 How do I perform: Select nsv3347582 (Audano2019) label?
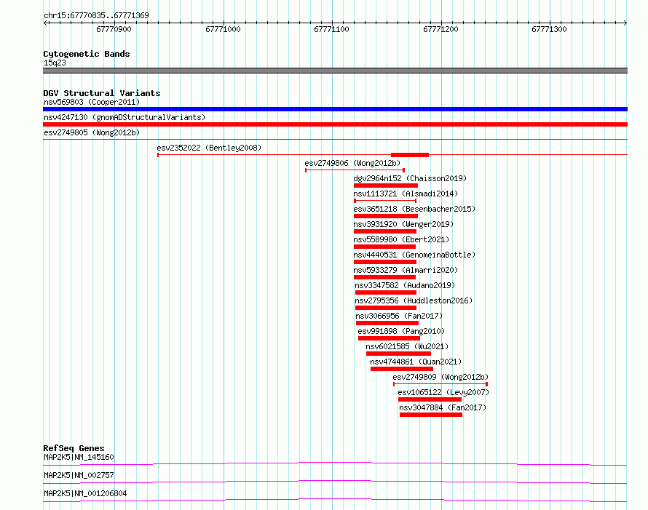[x=405, y=285]
